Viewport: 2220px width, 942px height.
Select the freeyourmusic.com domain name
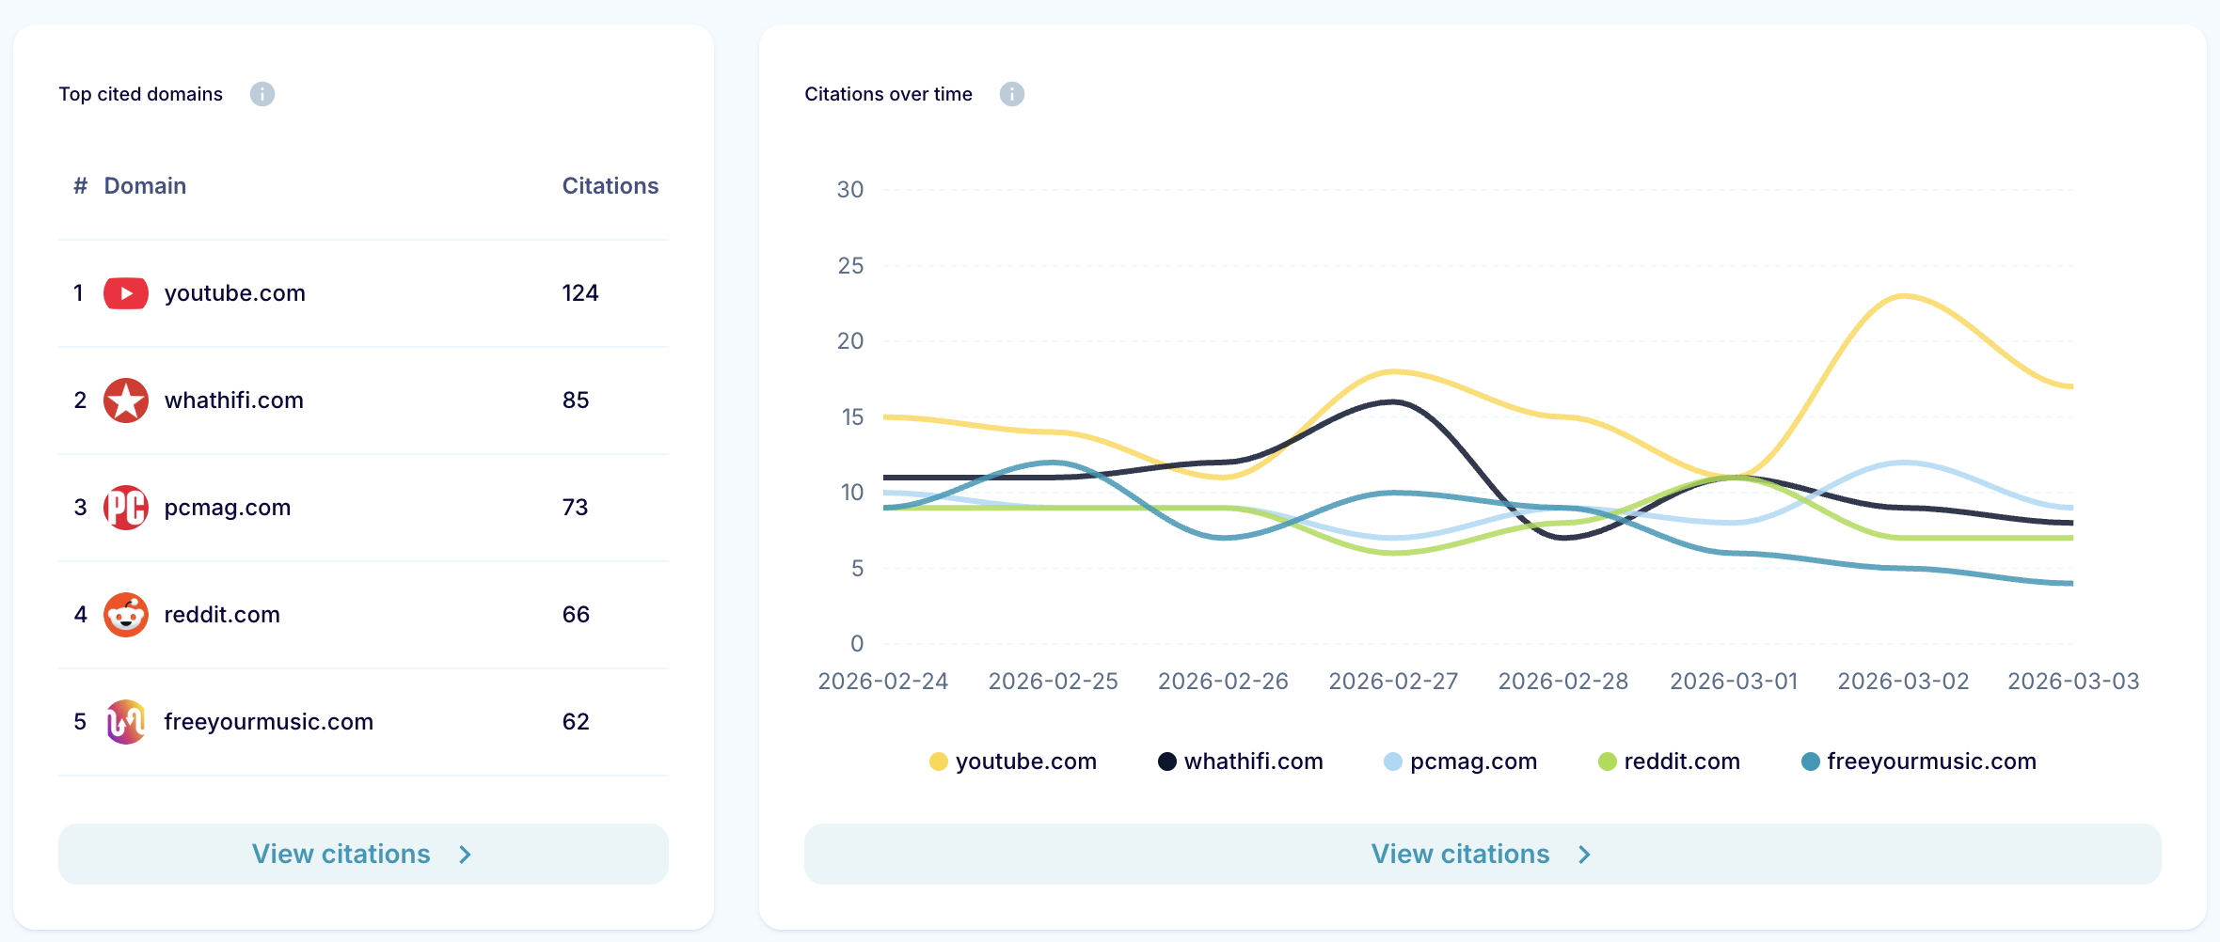[x=268, y=722]
